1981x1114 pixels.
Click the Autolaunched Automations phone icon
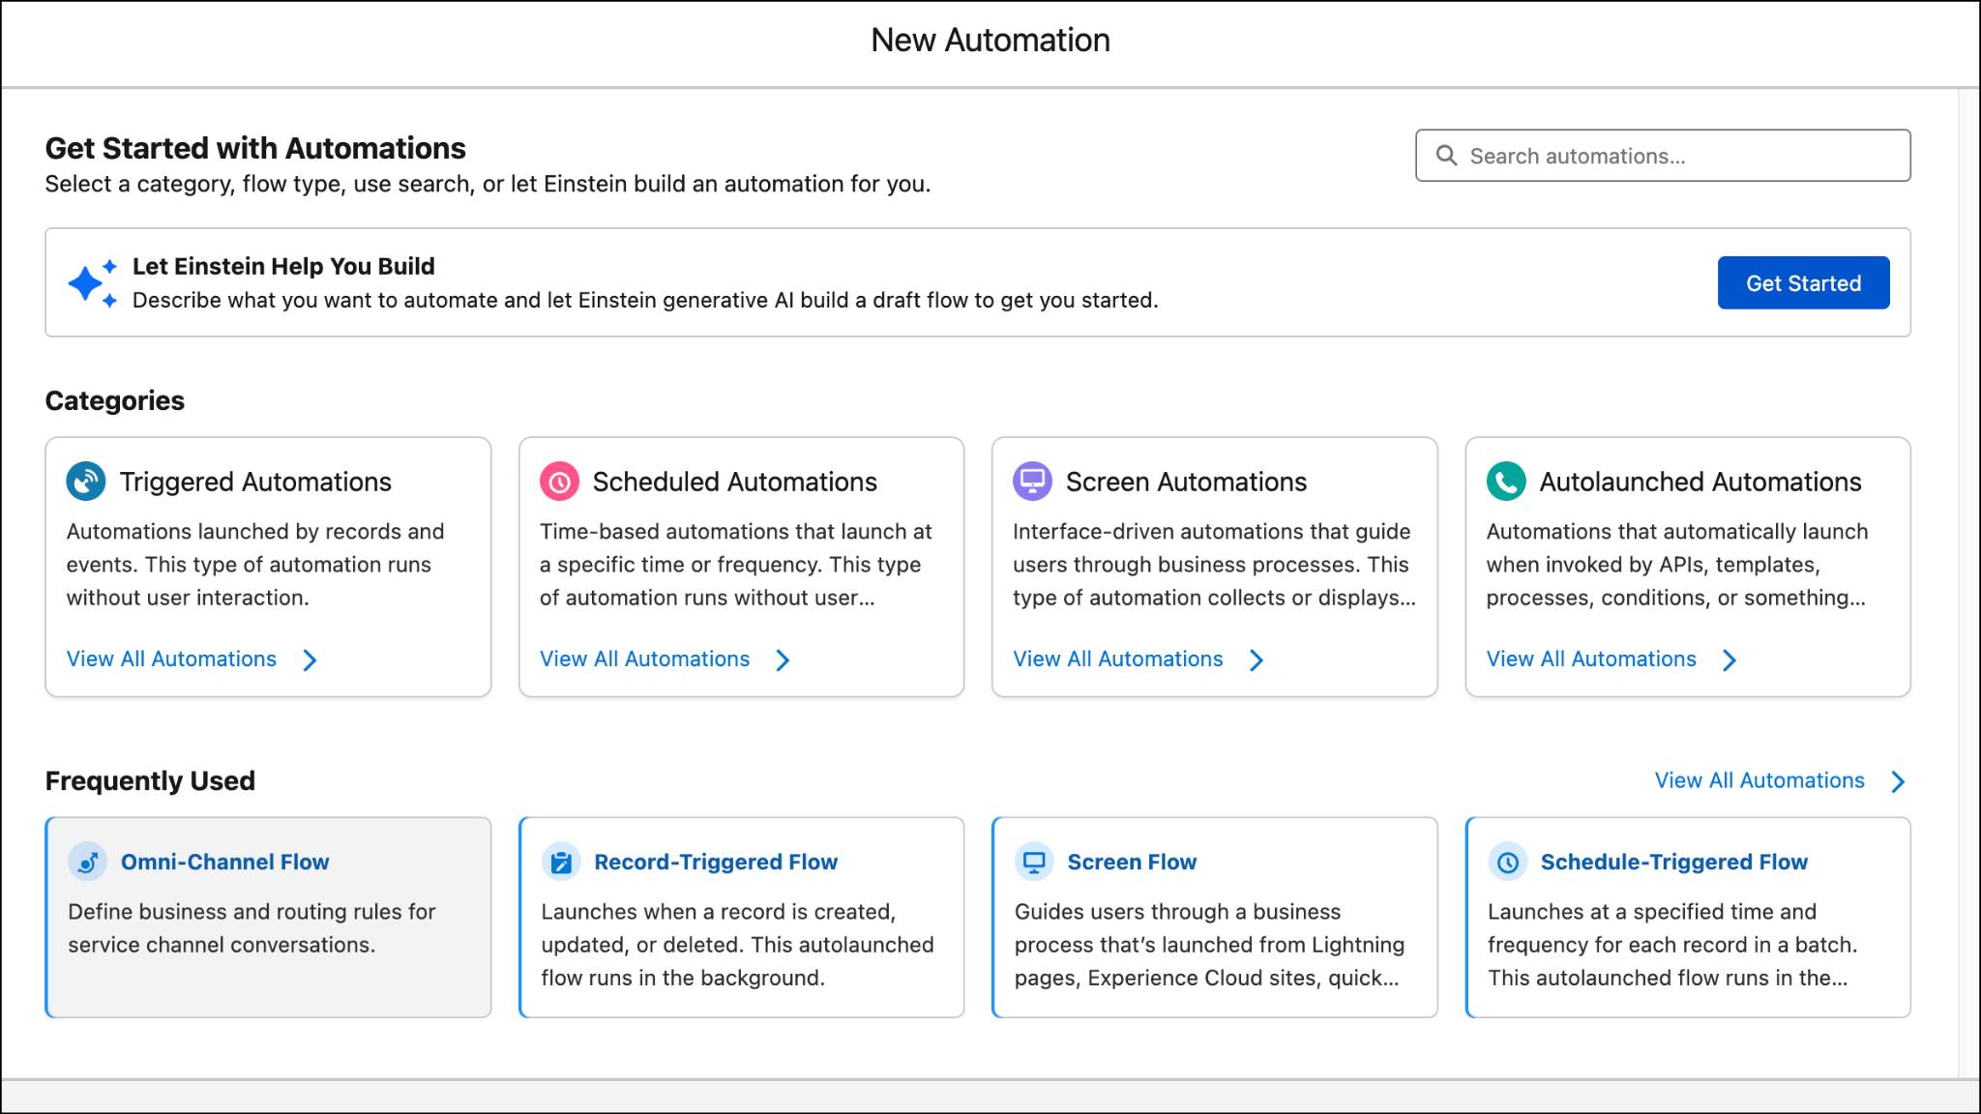click(1506, 482)
